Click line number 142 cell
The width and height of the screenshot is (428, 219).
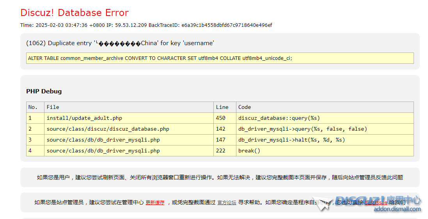(225, 129)
